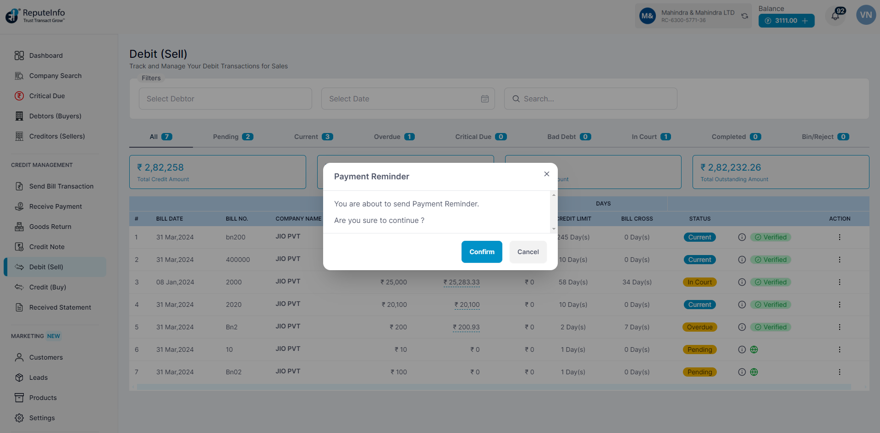Switch to the Overdue tab

coord(394,137)
